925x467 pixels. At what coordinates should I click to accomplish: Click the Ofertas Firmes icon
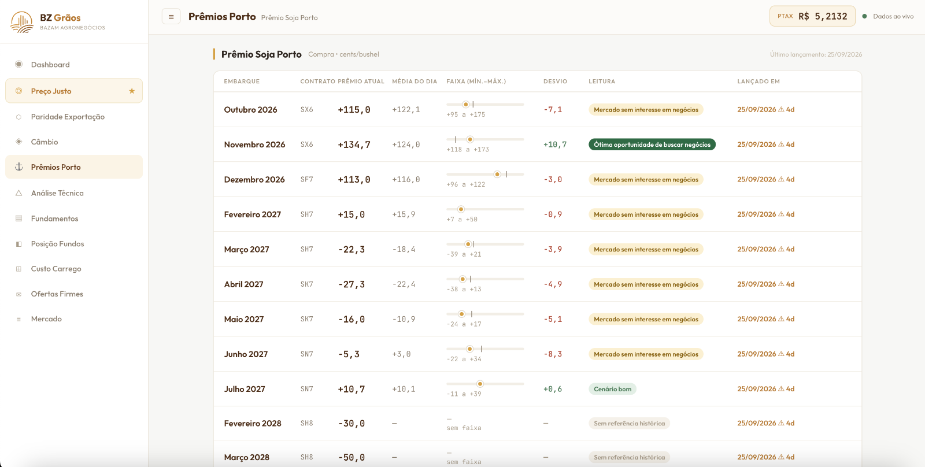point(18,294)
